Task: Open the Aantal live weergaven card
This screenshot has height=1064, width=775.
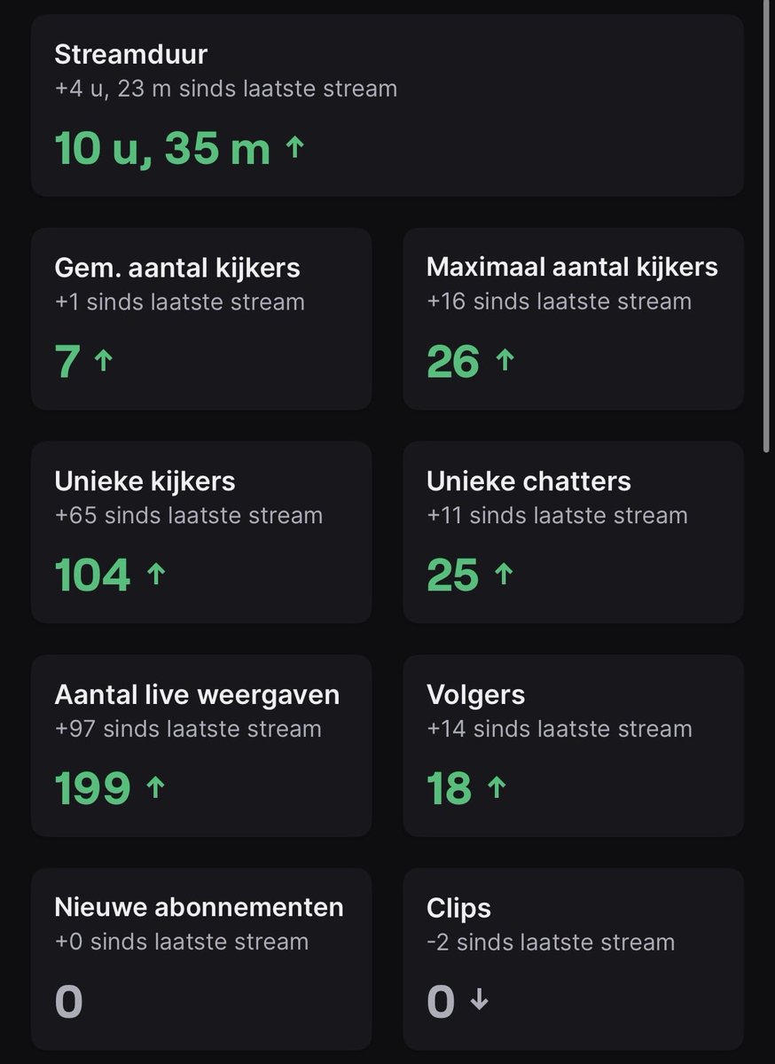Action: 201,746
